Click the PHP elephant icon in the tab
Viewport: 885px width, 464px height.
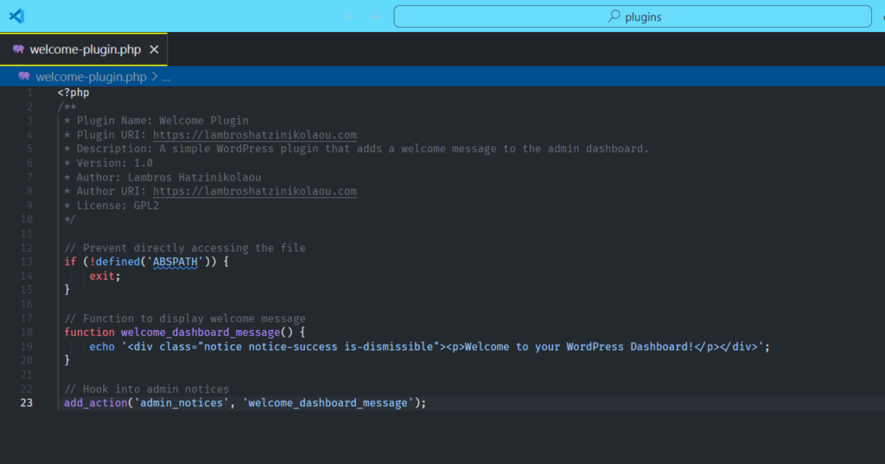point(18,49)
